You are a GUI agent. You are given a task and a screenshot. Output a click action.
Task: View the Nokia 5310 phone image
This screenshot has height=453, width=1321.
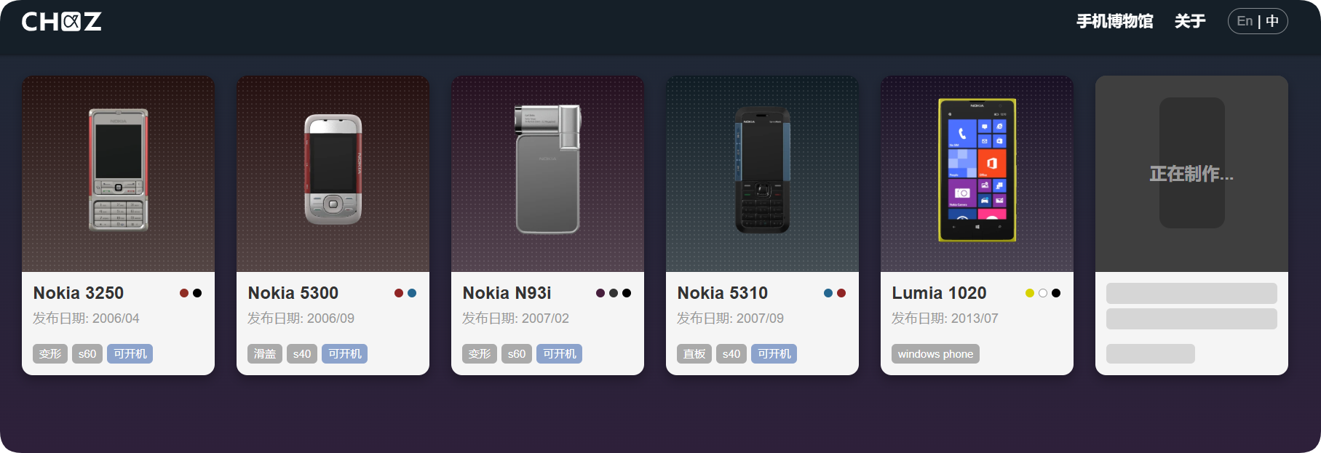point(762,170)
